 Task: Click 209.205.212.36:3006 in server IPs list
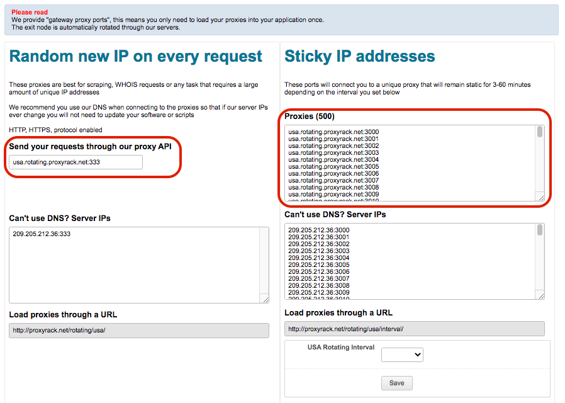click(x=319, y=271)
